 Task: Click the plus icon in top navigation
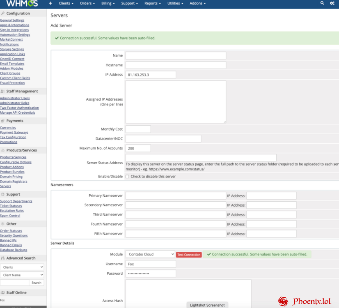[x=50, y=3]
